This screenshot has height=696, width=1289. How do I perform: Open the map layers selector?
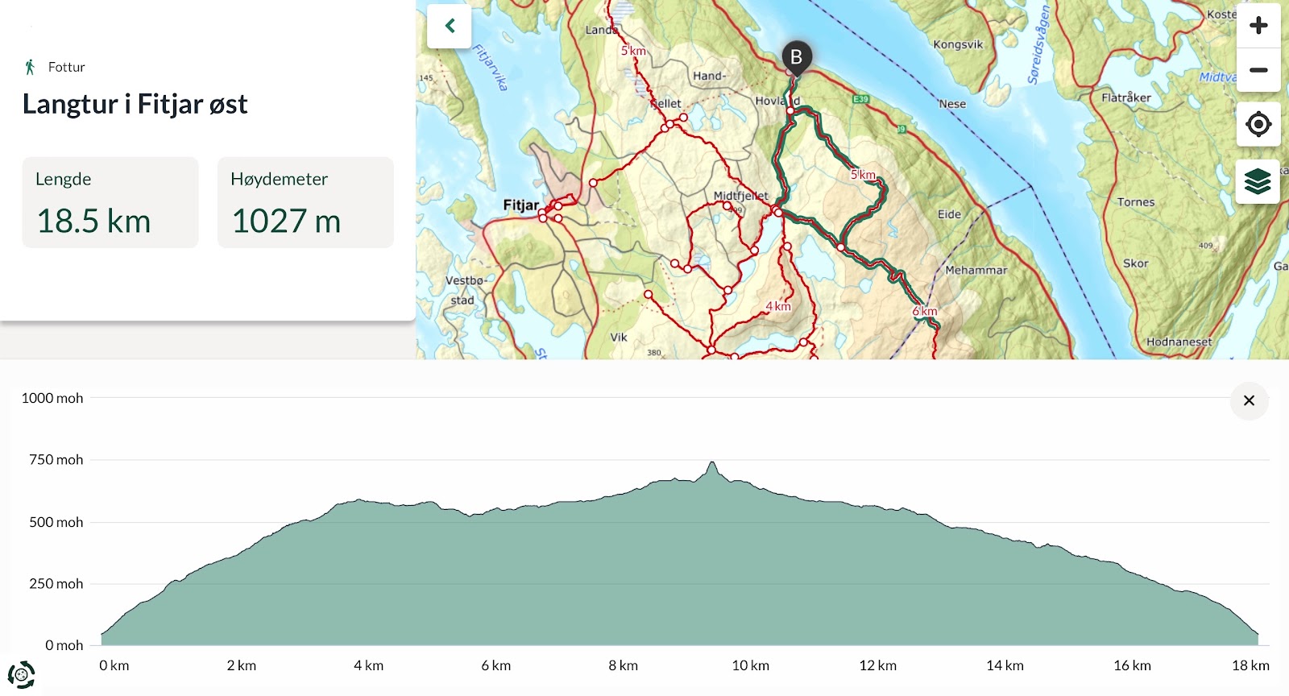(1258, 181)
